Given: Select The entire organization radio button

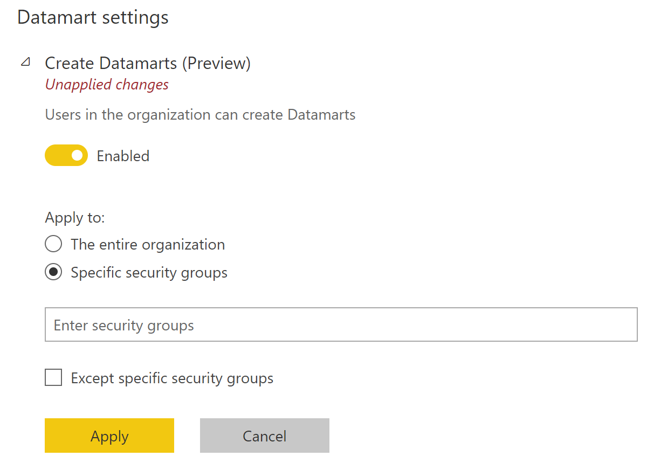Looking at the screenshot, I should tap(53, 244).
